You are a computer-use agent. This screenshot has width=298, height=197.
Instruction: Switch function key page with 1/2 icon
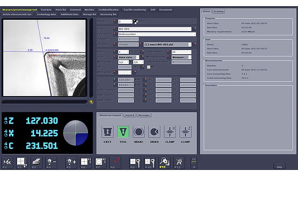[x=194, y=163]
